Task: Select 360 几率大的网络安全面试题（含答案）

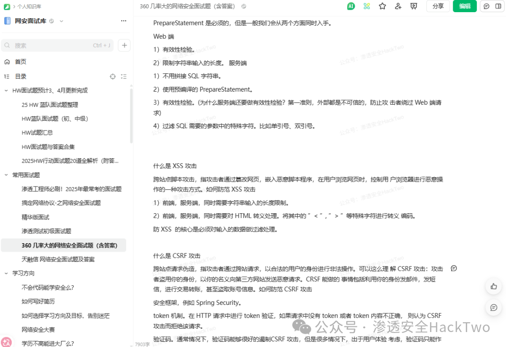Action: click(x=64, y=246)
